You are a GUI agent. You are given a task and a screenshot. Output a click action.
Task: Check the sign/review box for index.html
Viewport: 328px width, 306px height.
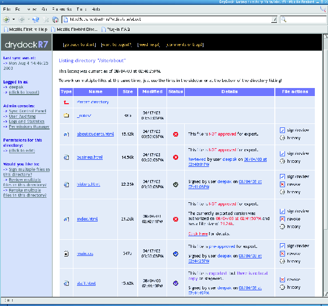282,211
